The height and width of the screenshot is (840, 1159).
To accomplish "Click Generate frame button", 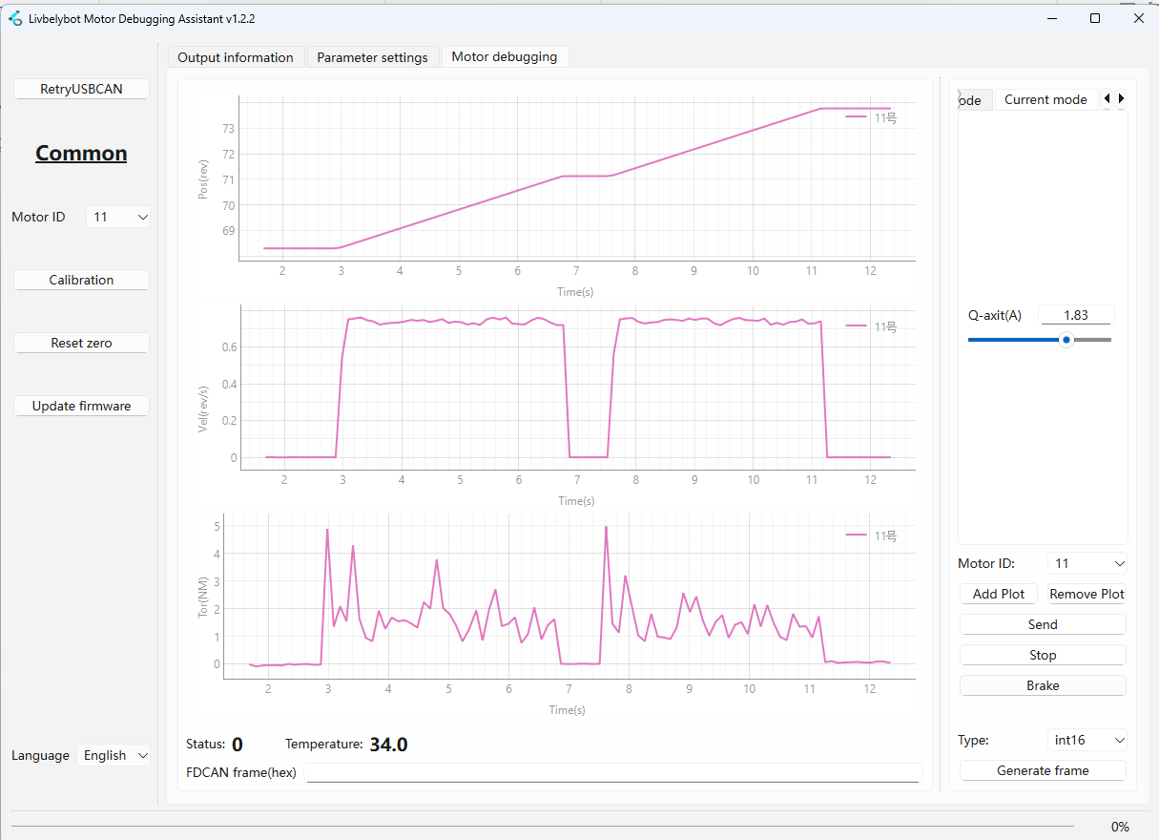I will tap(1043, 770).
